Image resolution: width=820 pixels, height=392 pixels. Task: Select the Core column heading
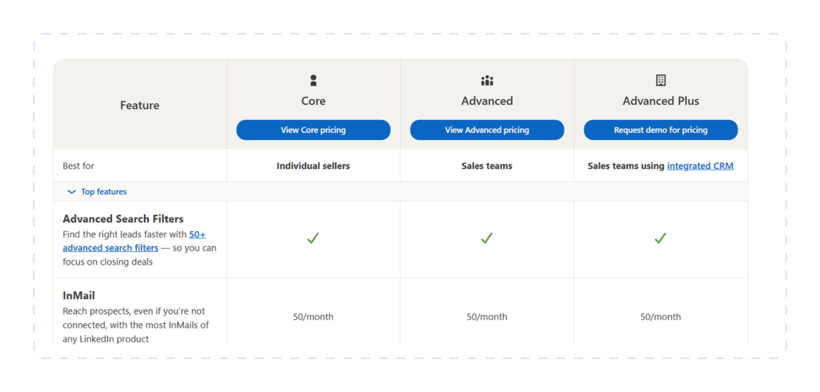point(313,101)
